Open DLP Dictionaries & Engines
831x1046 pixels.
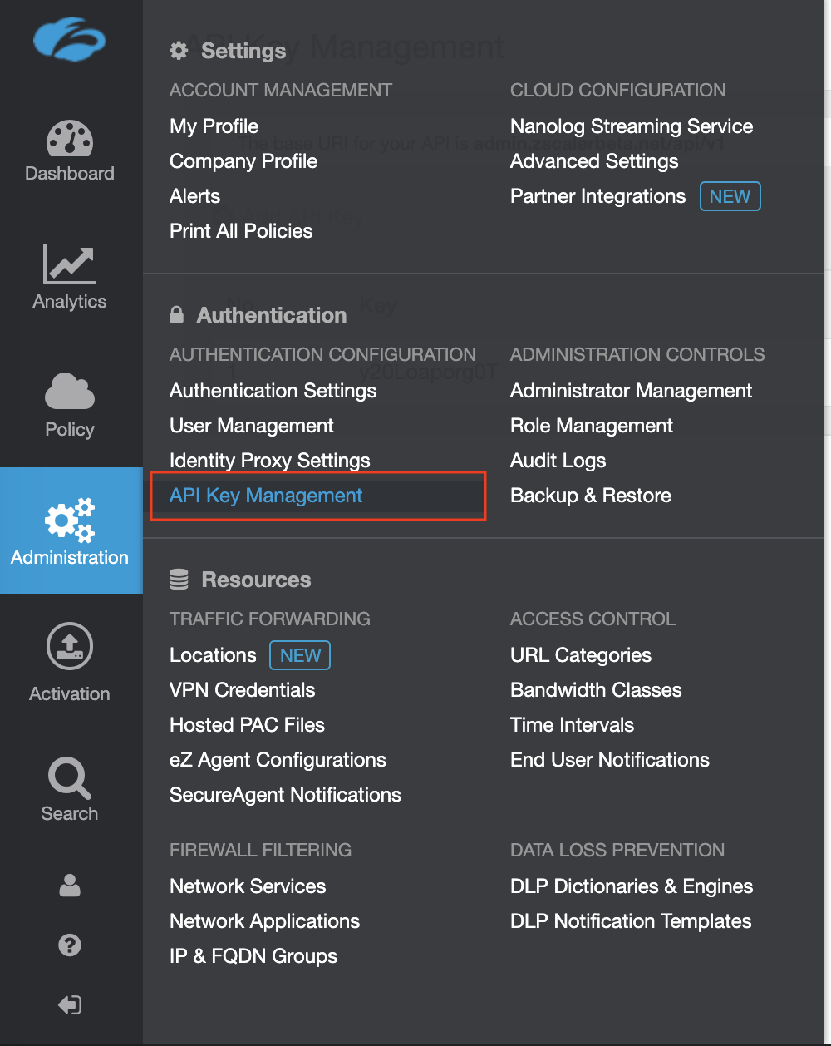pyautogui.click(x=631, y=886)
